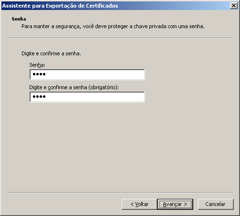Click the title bar "Assistente para Exportação de Certificados"
The width and height of the screenshot is (240, 216).
pos(60,6)
